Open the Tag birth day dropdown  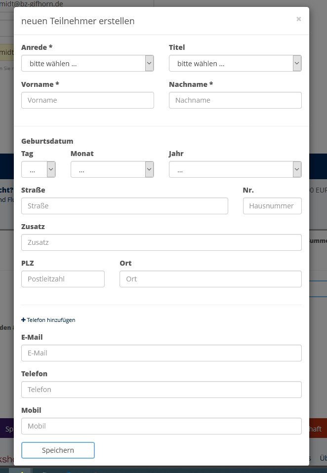[x=38, y=170]
